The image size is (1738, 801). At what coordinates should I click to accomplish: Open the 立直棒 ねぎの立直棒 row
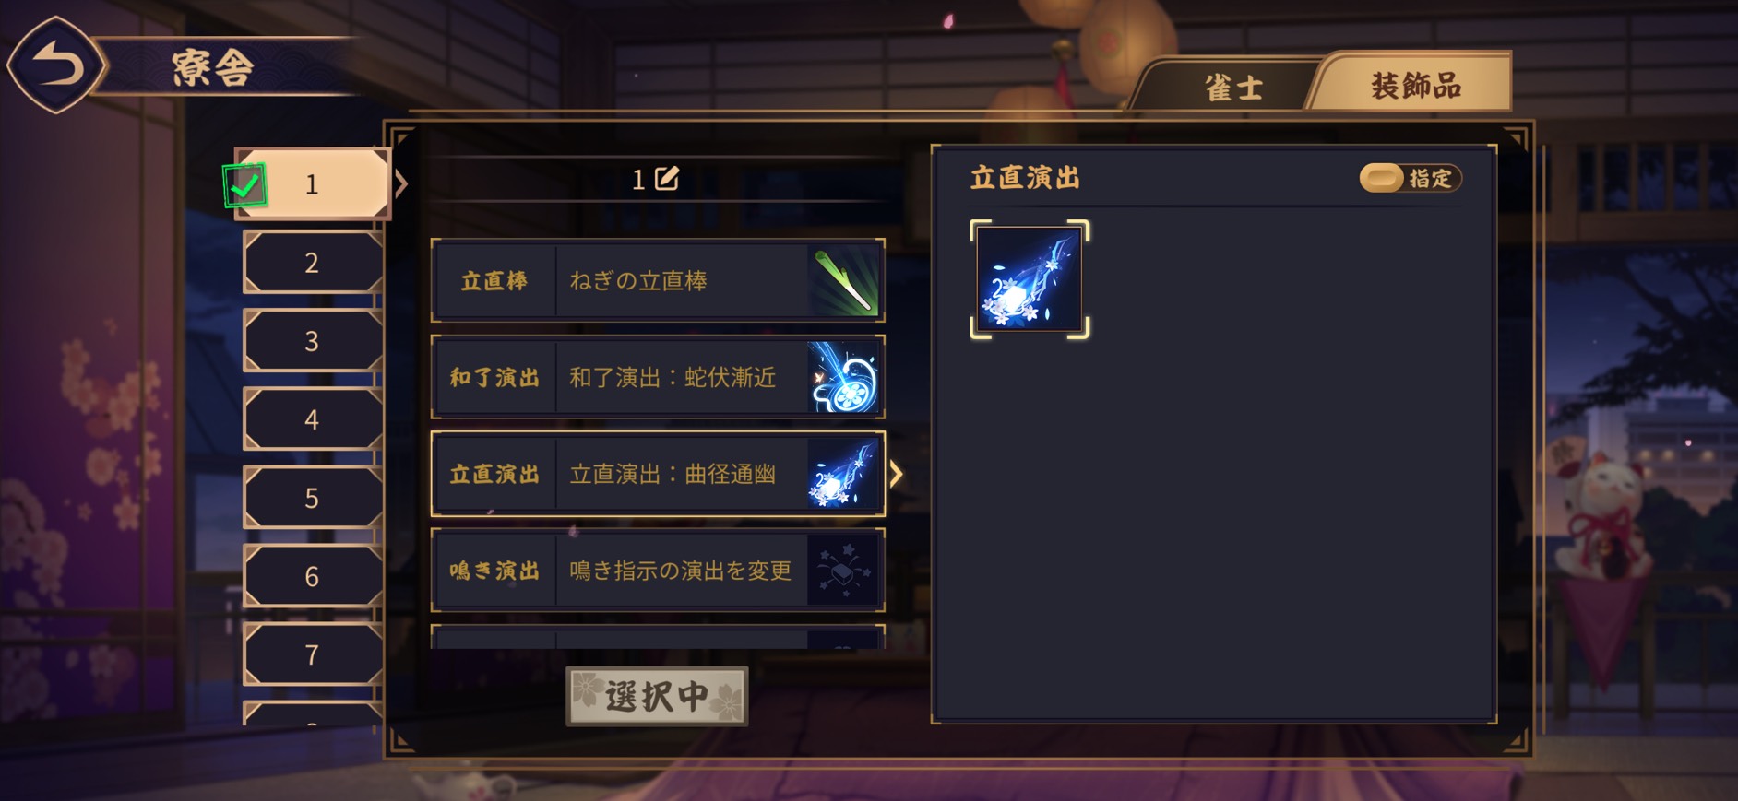click(x=658, y=281)
